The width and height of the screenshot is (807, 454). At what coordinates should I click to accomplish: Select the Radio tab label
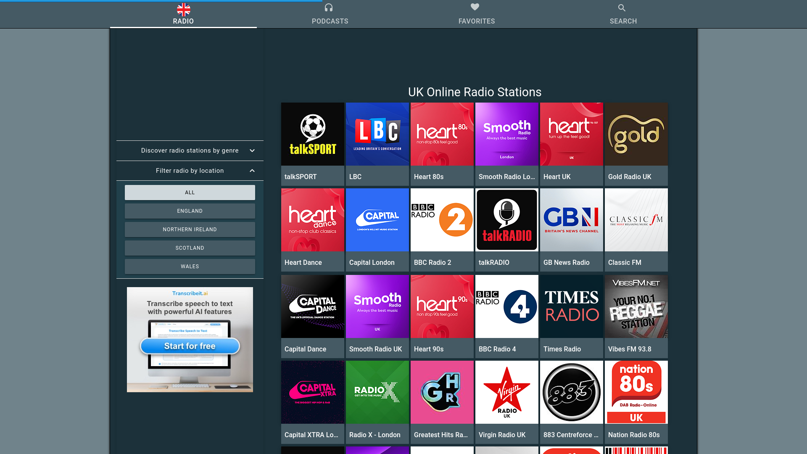[x=183, y=21]
